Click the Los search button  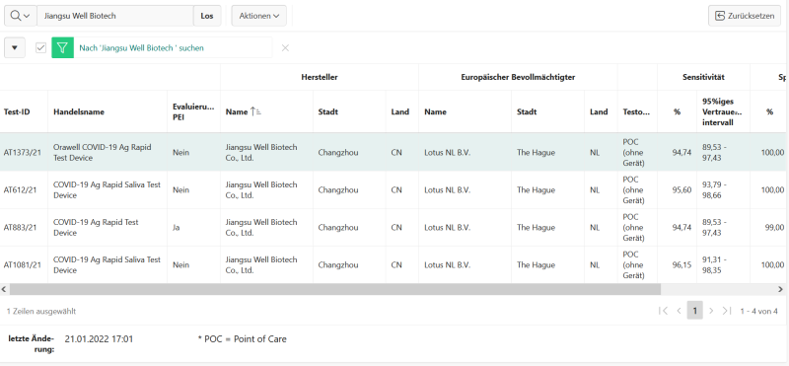pos(207,16)
